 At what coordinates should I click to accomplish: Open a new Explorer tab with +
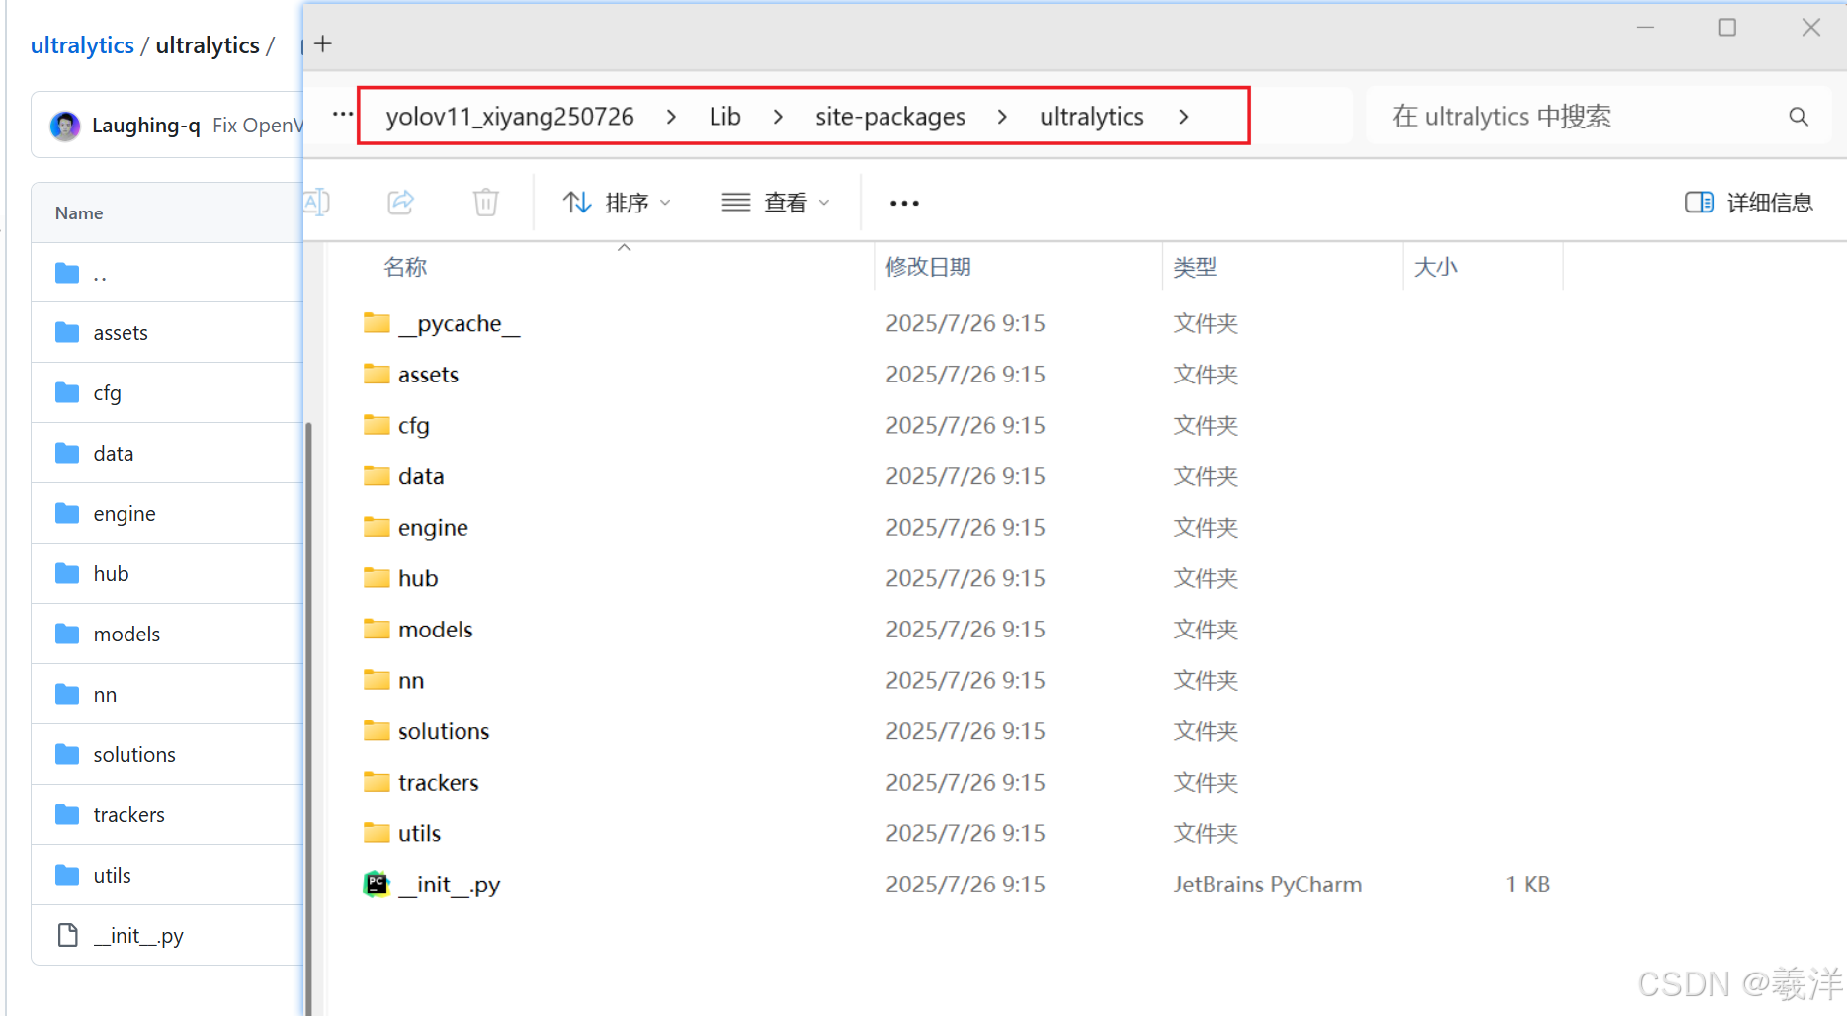(322, 42)
